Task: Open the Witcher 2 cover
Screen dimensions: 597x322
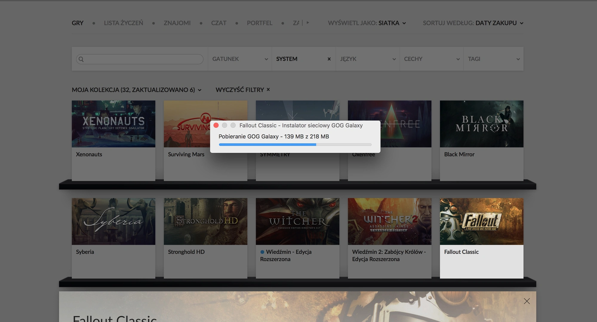Action: 390,221
